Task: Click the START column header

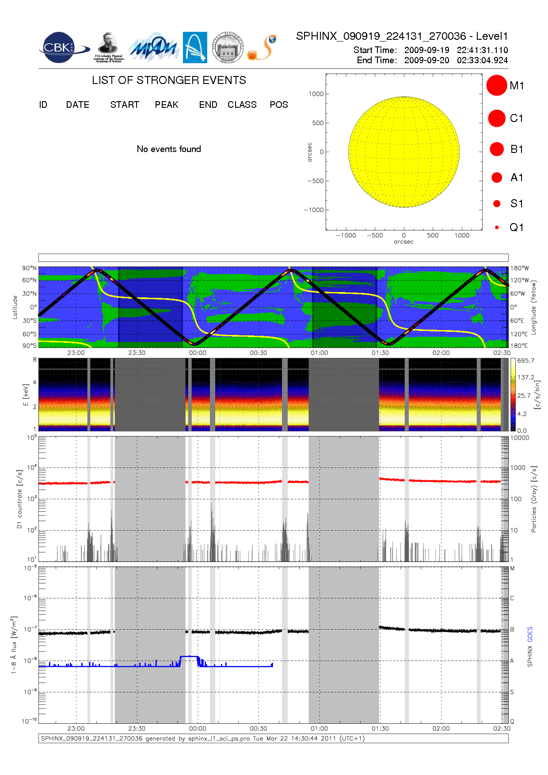Action: click(x=125, y=105)
